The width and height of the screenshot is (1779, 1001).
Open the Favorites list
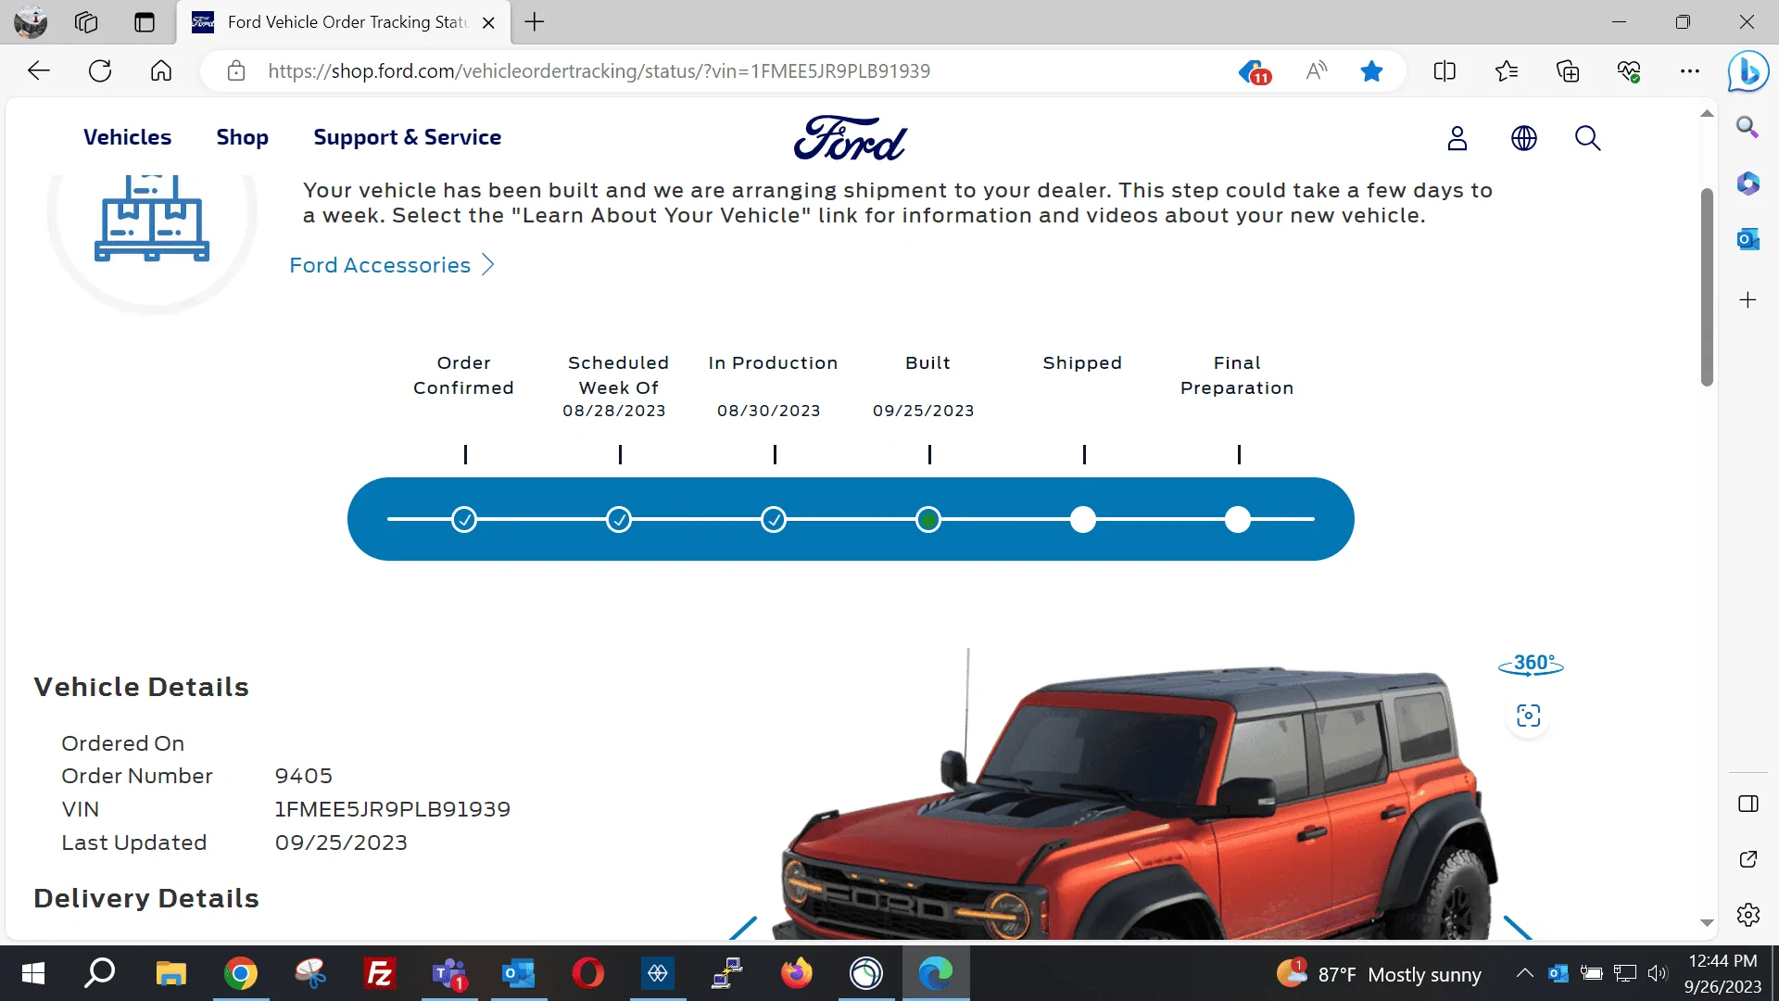(x=1507, y=71)
